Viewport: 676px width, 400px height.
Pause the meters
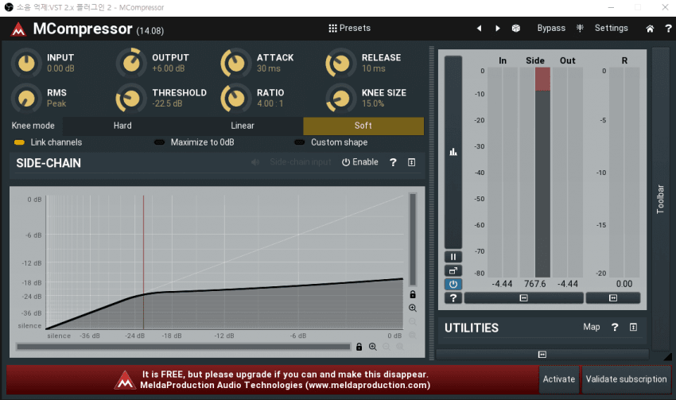click(x=453, y=257)
